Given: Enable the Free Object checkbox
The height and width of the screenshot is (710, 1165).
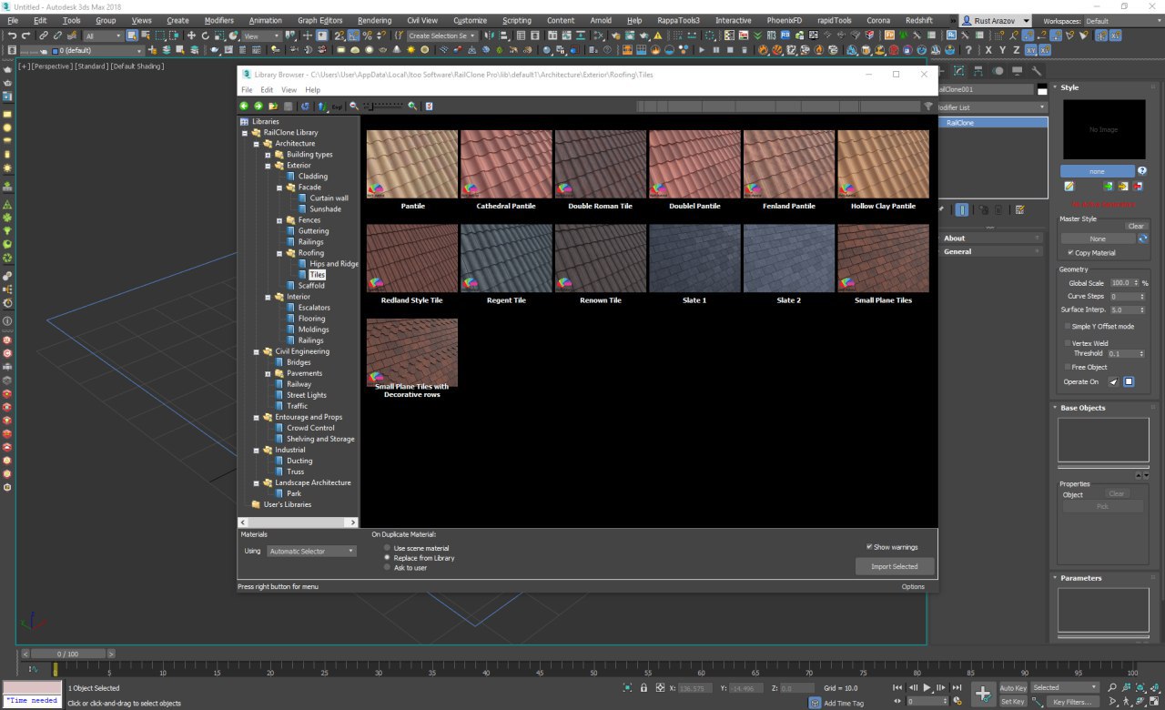Looking at the screenshot, I should (1068, 367).
